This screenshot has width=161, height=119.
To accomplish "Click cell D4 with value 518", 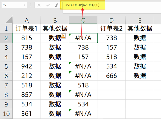I will point(111,57).
